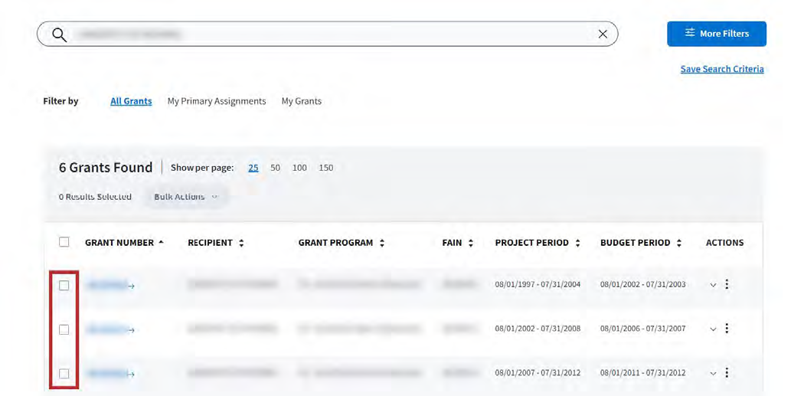The width and height of the screenshot is (804, 396).
Task: Click the More Filters button
Action: click(x=716, y=34)
